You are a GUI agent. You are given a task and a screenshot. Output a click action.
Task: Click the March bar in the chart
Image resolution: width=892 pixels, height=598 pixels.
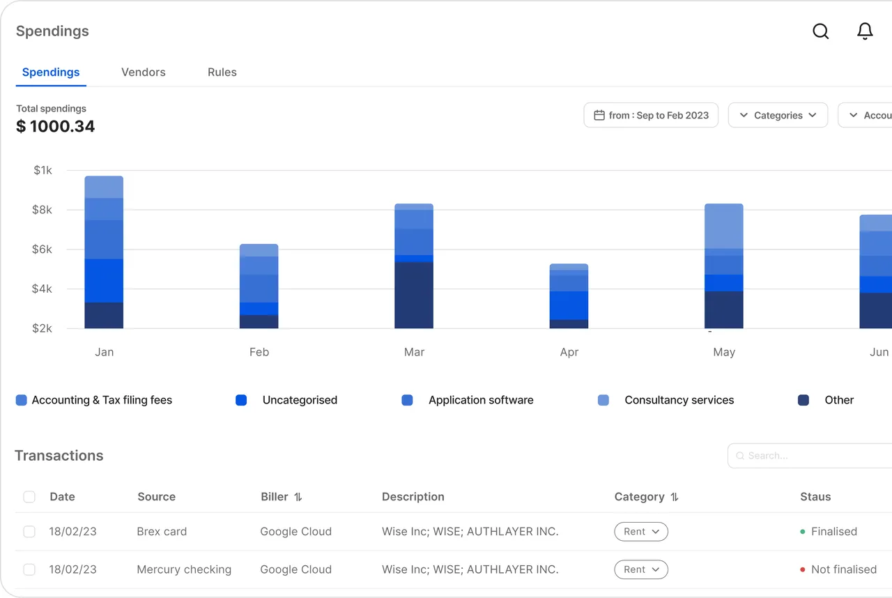point(414,266)
